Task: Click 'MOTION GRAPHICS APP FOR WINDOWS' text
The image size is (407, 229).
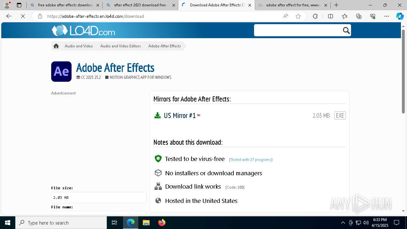Action: click(140, 77)
